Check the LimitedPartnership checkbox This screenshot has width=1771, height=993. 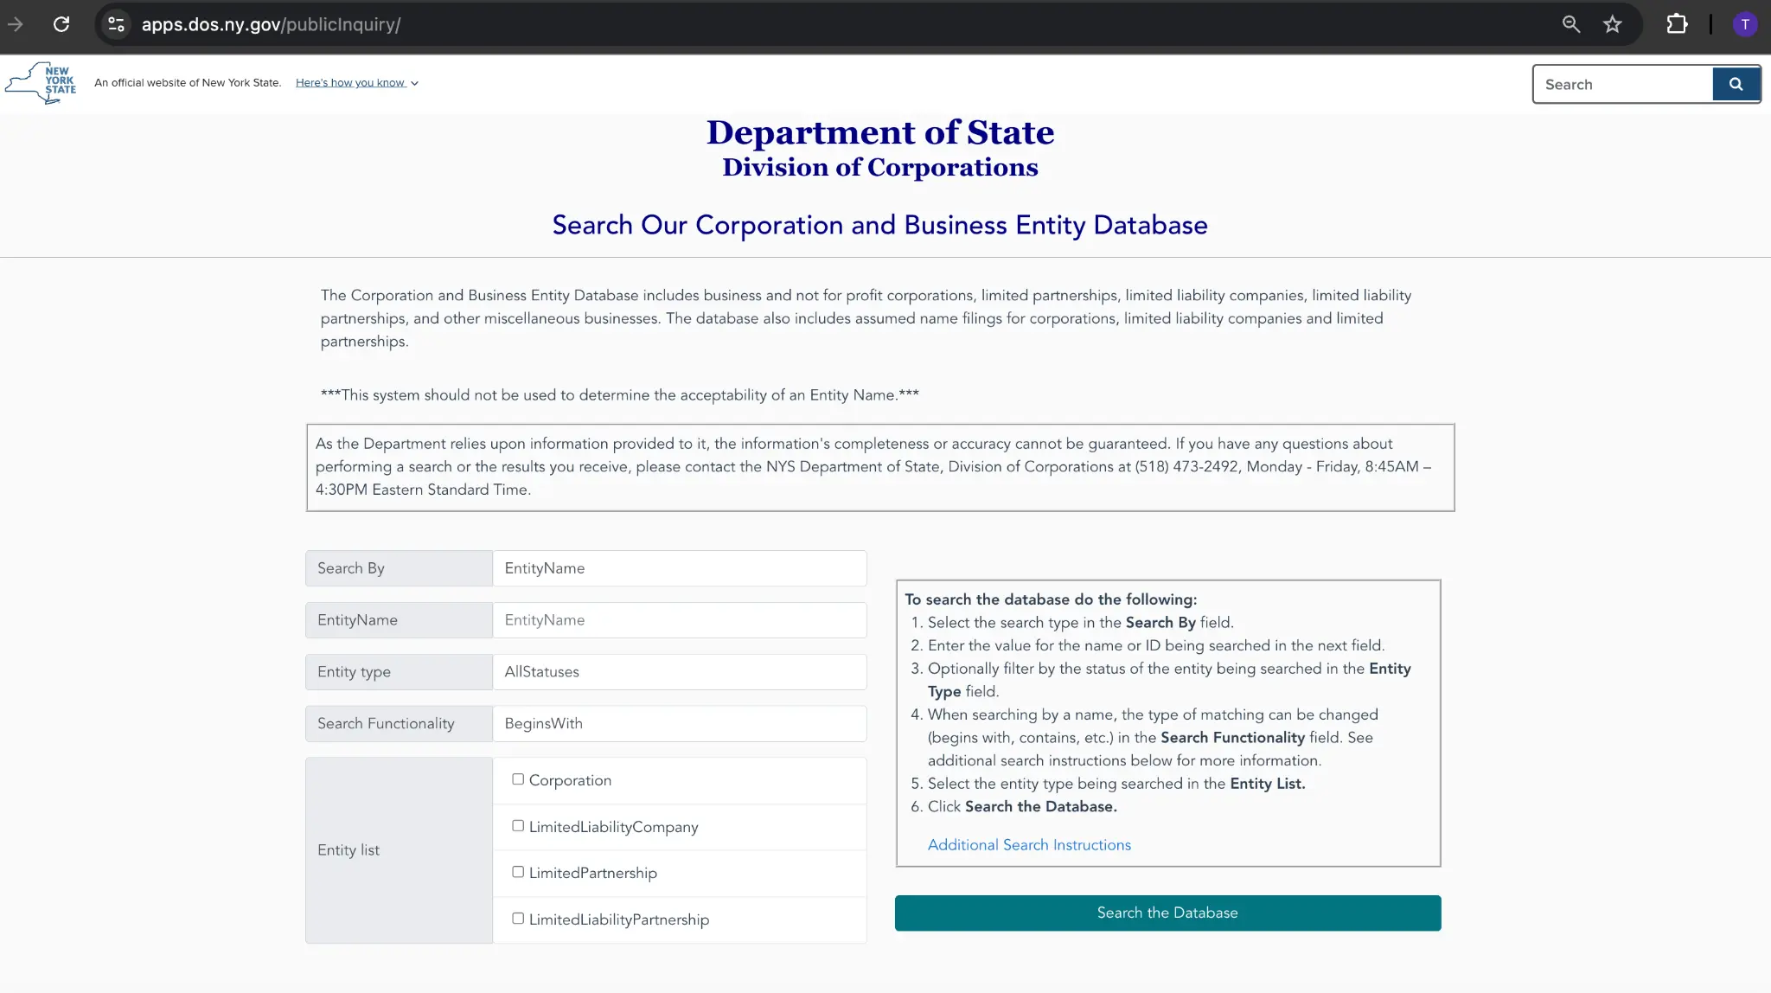(x=518, y=872)
